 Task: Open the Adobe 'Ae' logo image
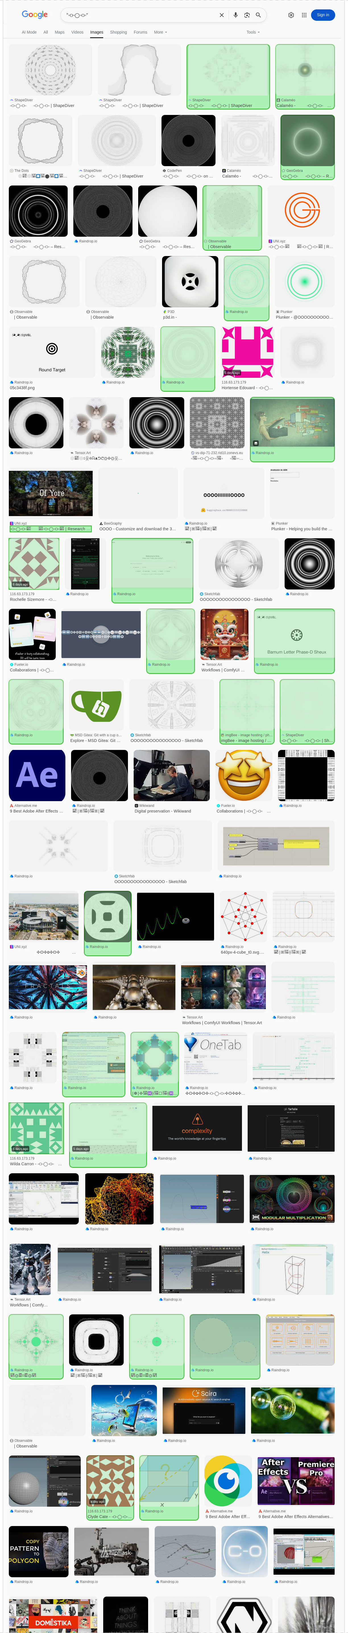[37, 775]
